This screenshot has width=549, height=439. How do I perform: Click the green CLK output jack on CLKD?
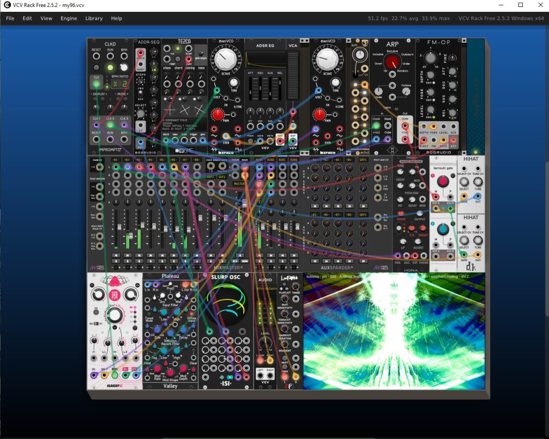click(x=97, y=84)
